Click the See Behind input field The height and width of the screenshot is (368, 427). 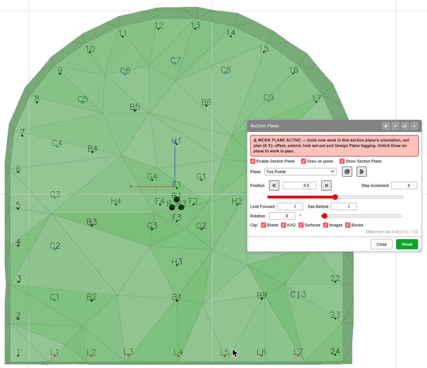(x=343, y=207)
